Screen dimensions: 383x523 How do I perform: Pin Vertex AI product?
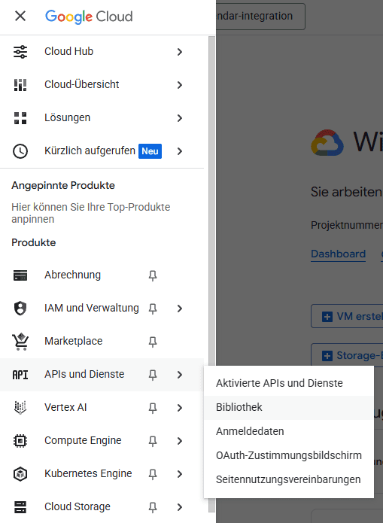(x=153, y=408)
